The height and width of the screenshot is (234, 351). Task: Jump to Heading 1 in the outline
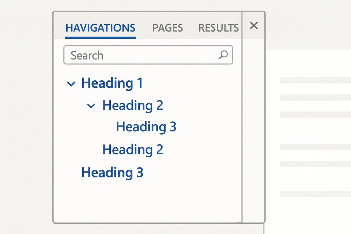point(112,83)
